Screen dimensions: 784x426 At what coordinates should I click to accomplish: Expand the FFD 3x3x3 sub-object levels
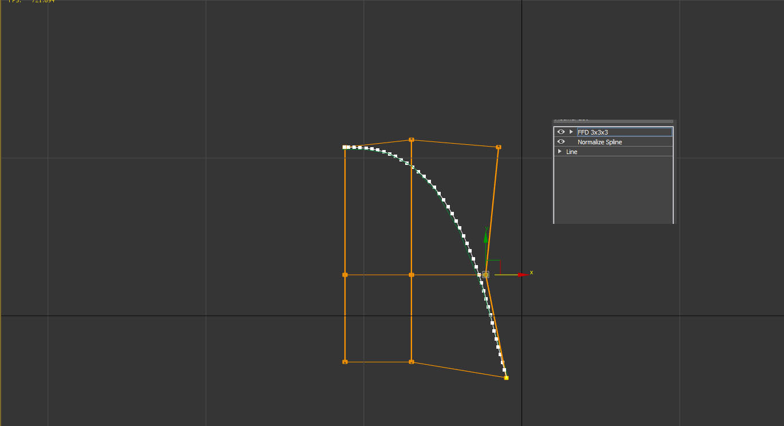pyautogui.click(x=571, y=132)
